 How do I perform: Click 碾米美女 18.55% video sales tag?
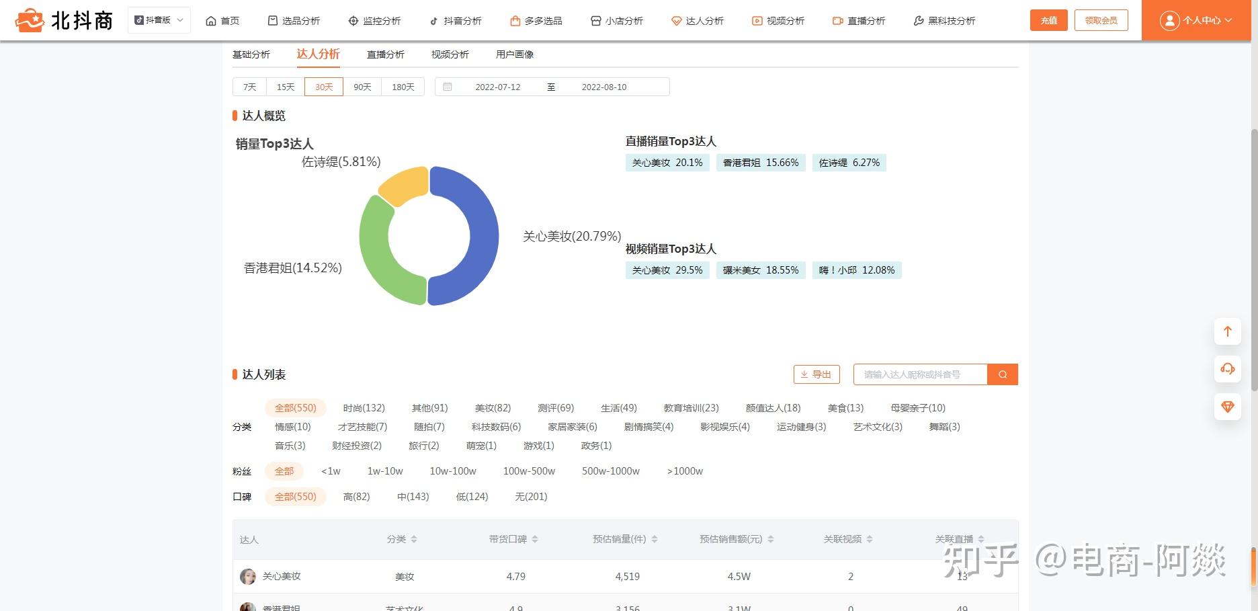[x=761, y=270]
